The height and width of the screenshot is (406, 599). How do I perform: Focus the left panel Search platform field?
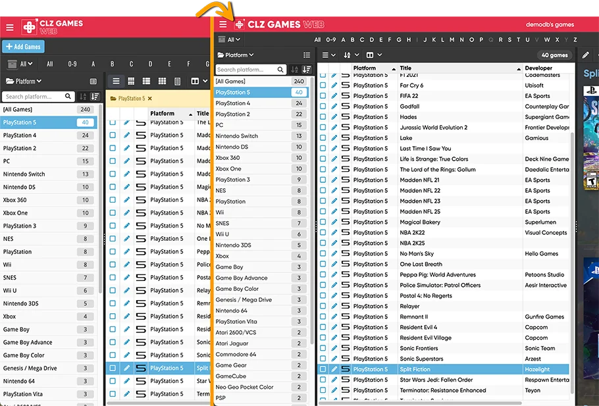tap(38, 97)
